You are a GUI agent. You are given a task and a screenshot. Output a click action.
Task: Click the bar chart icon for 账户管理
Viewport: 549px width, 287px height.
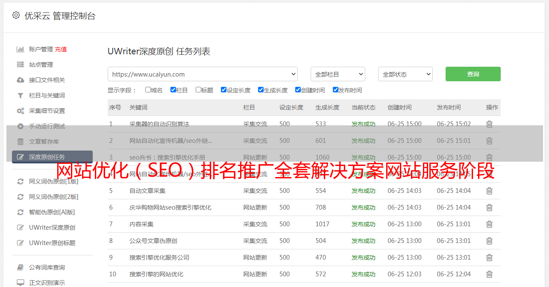(20, 49)
